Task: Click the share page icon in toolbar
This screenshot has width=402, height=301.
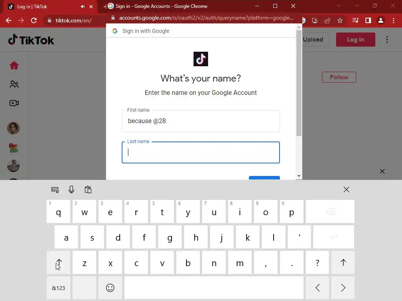Action: point(327,20)
